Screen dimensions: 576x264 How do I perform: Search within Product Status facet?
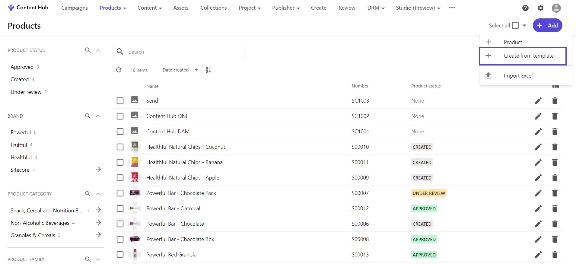pyautogui.click(x=88, y=50)
